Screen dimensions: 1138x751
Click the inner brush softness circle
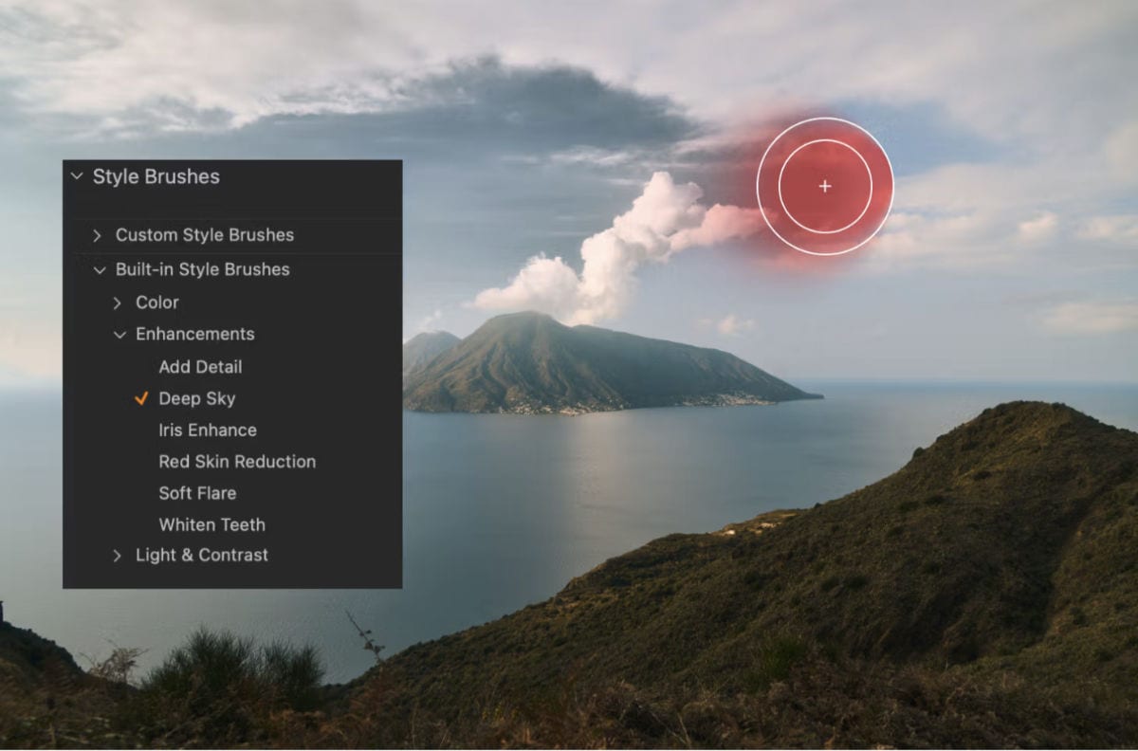click(x=825, y=141)
